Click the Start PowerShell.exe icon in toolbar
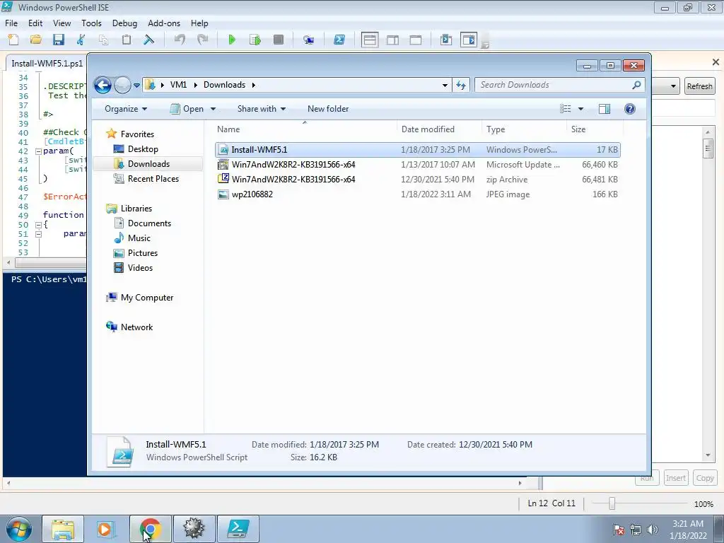 pos(339,40)
